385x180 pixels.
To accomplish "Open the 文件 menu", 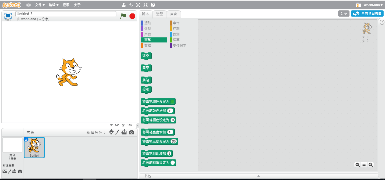I will point(40,5).
